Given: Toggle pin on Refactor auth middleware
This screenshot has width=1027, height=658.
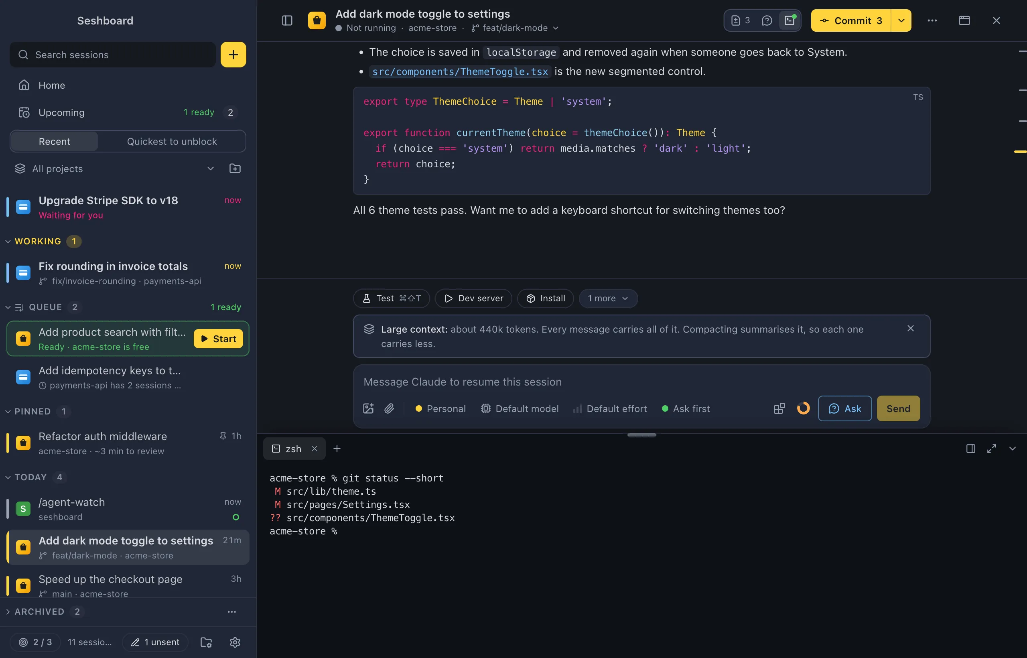Looking at the screenshot, I should coord(223,436).
